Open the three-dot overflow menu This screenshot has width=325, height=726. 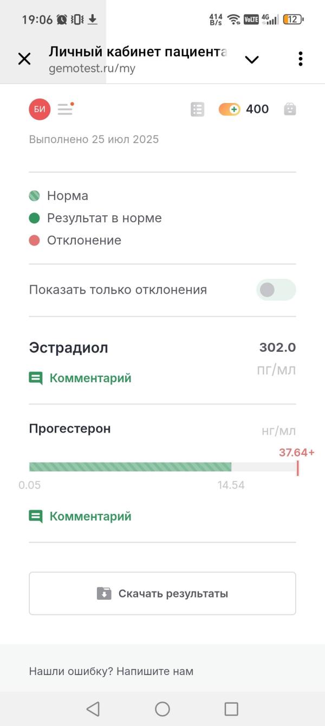[x=300, y=59]
